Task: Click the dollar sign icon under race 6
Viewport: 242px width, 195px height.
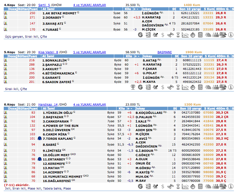Action: click(x=163, y=186)
